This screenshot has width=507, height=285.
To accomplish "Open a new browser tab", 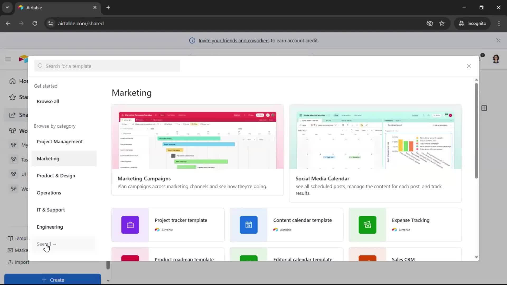I will click(108, 8).
